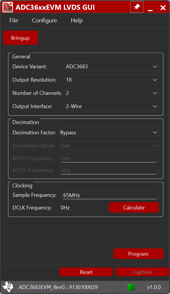Viewport: 170px width, 294px height.
Task: Toggle the pin window-on-top icon
Action: coord(137,6)
